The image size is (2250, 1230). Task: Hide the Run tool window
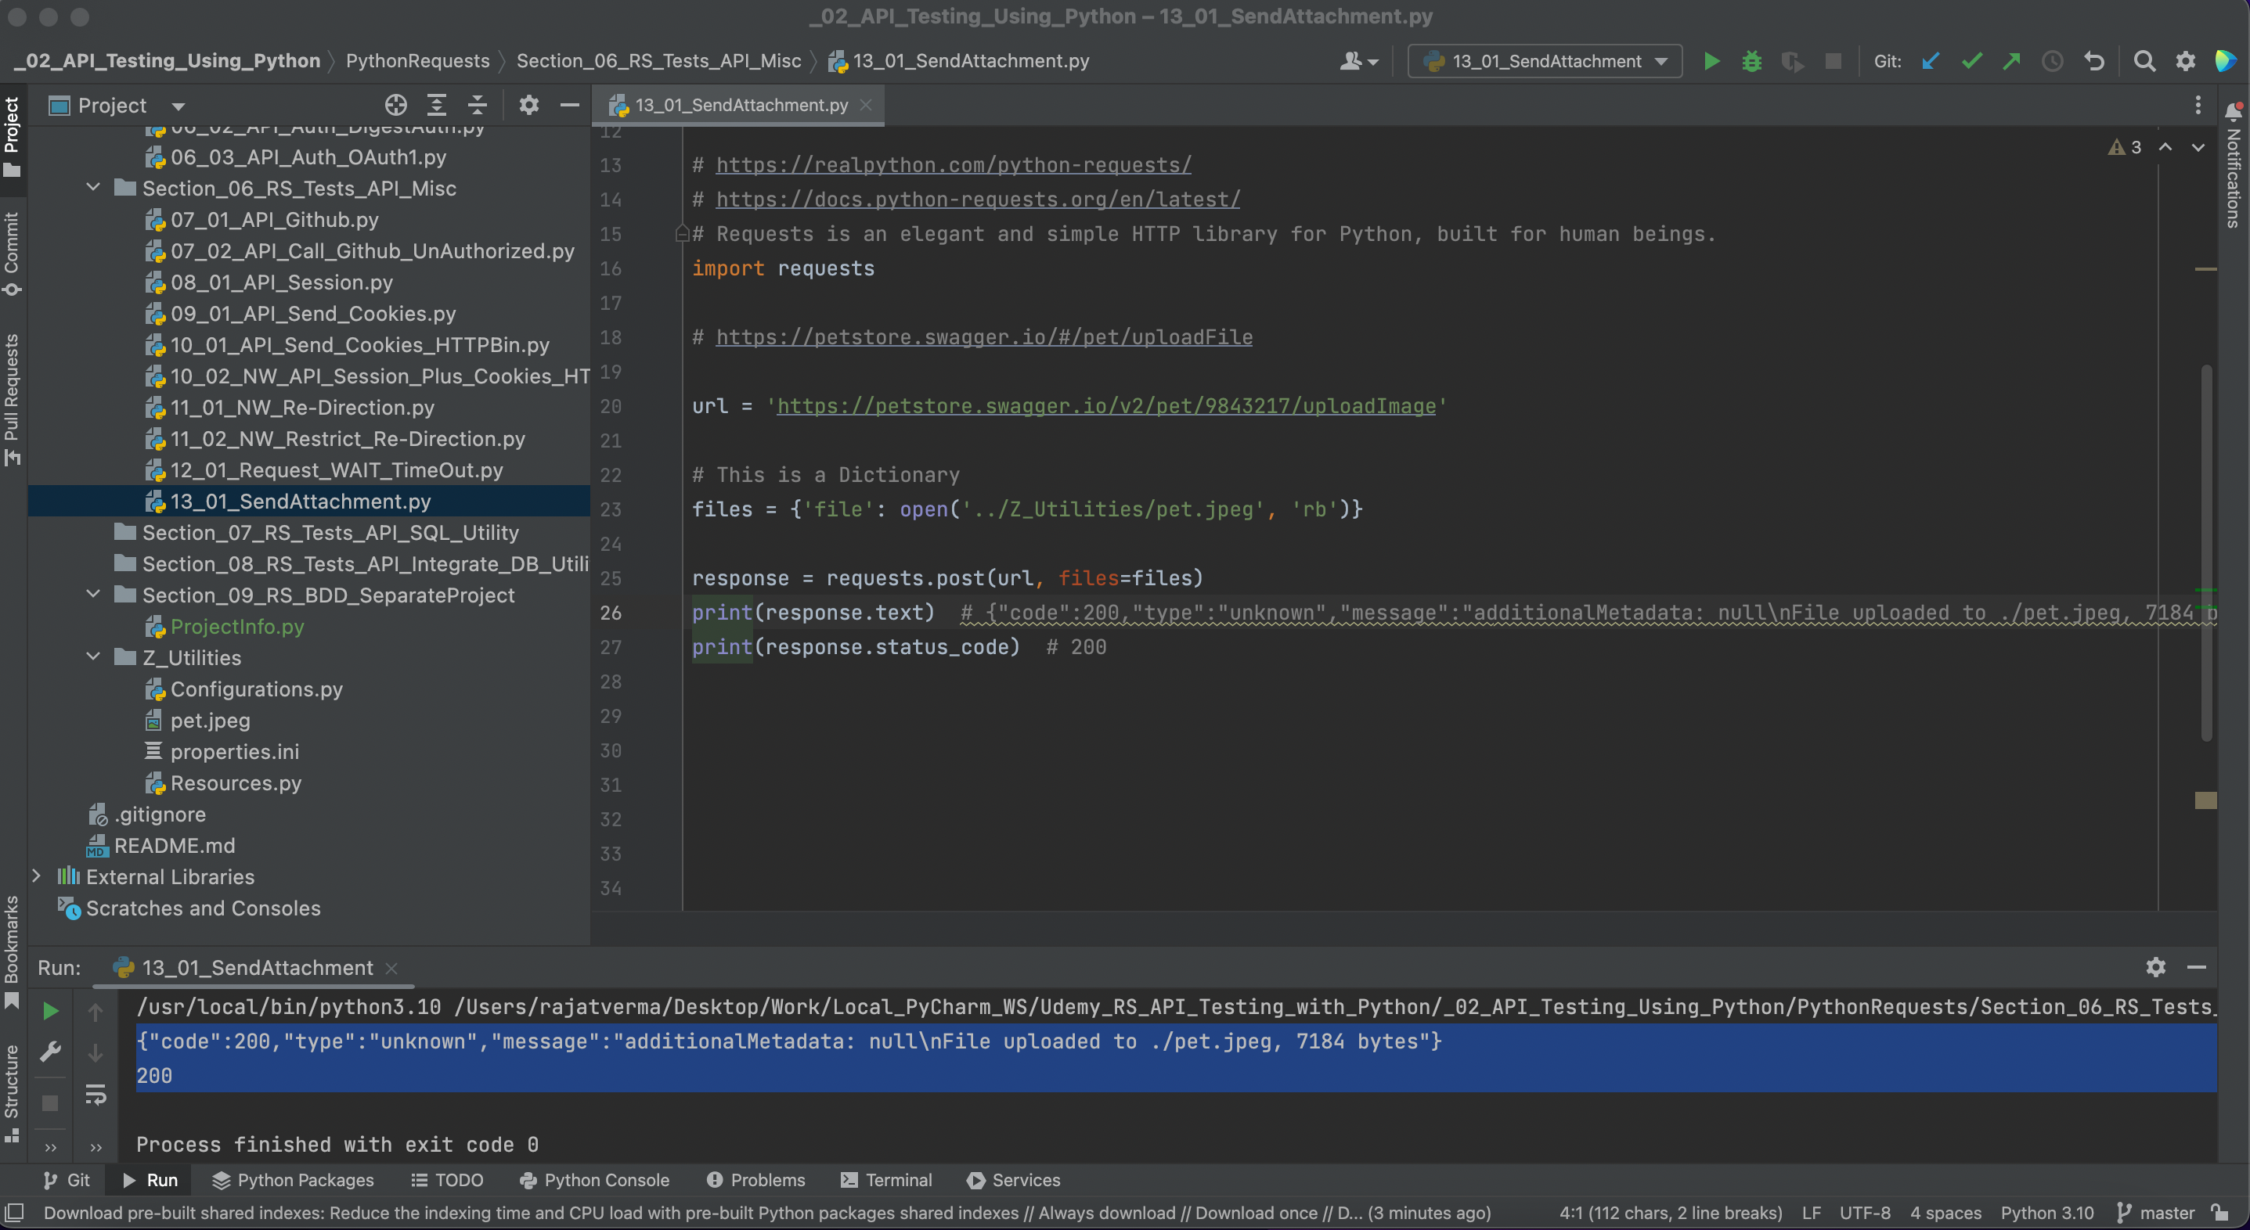[2197, 967]
